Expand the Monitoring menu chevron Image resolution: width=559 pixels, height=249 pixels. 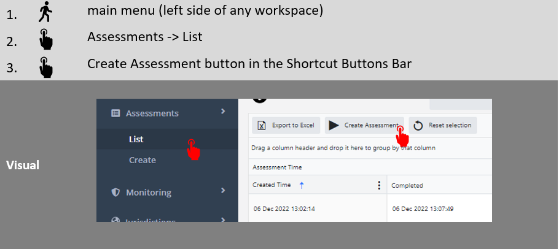tap(223, 191)
